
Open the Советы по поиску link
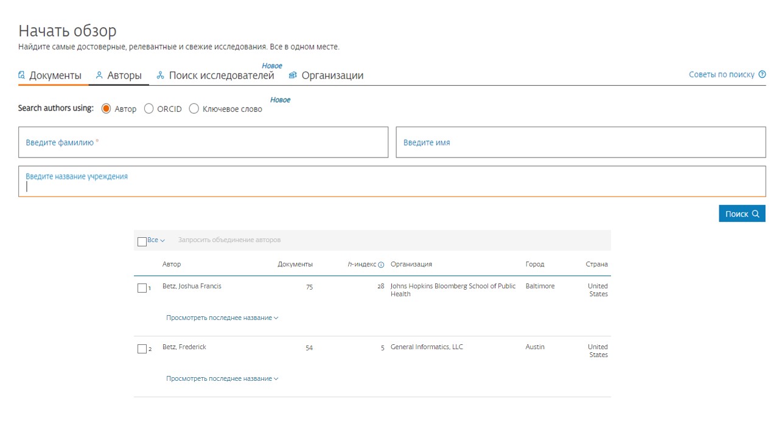pos(721,75)
